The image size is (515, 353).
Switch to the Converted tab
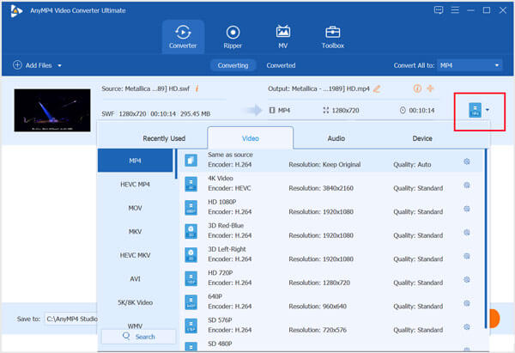pyautogui.click(x=281, y=65)
